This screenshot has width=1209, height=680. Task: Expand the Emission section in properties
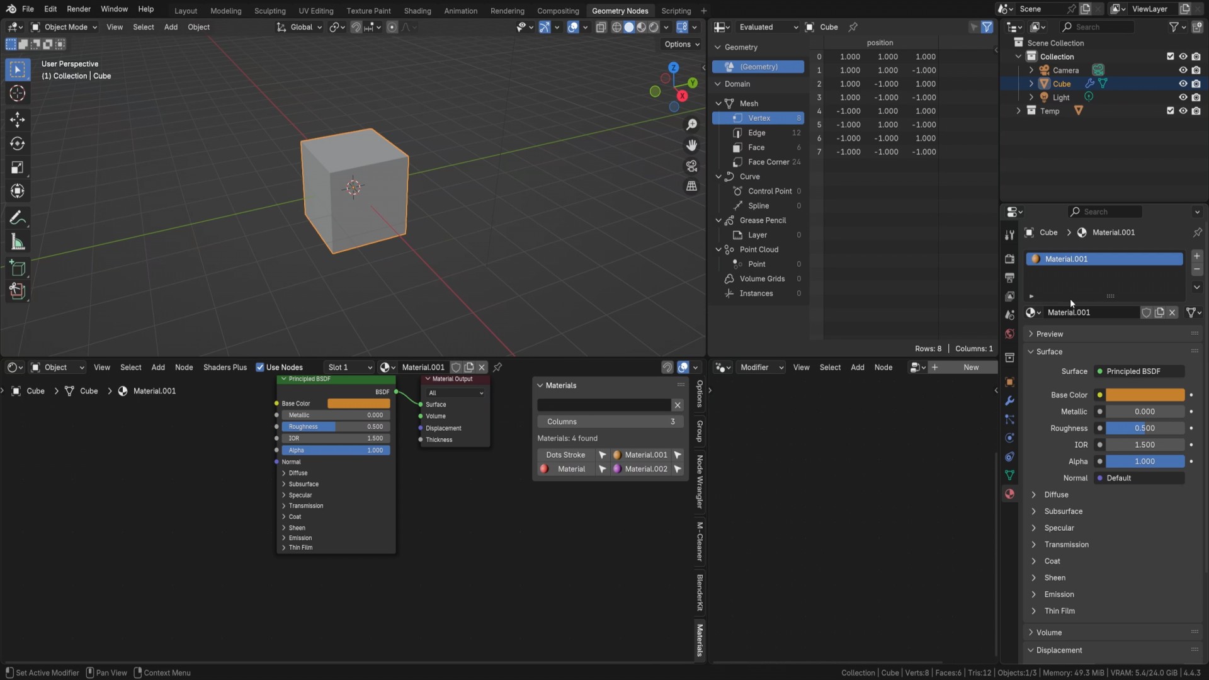pyautogui.click(x=1059, y=594)
